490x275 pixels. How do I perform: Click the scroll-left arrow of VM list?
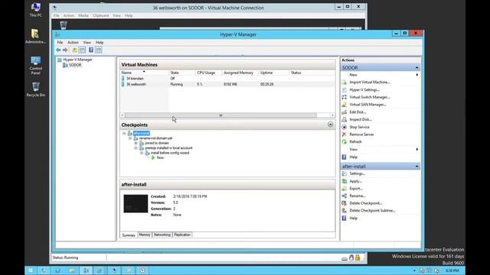pyautogui.click(x=122, y=115)
